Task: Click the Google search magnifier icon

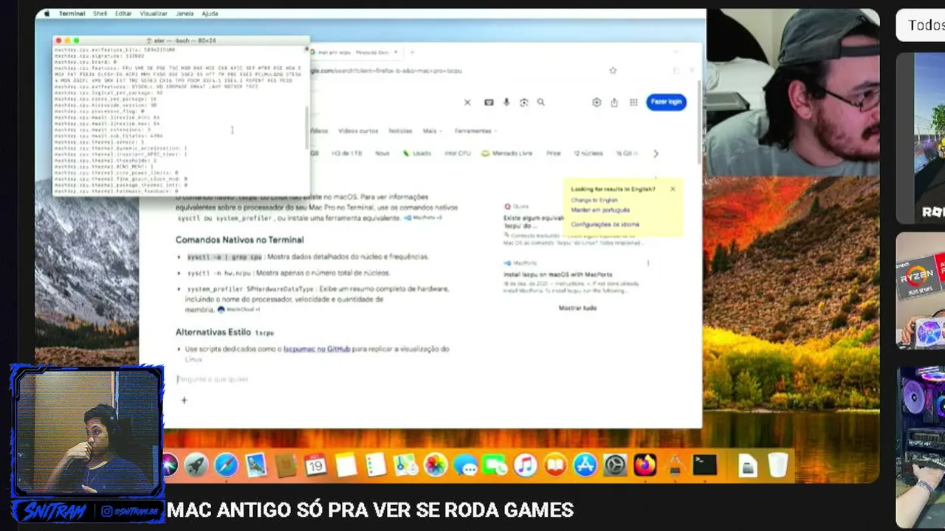Action: [x=541, y=103]
